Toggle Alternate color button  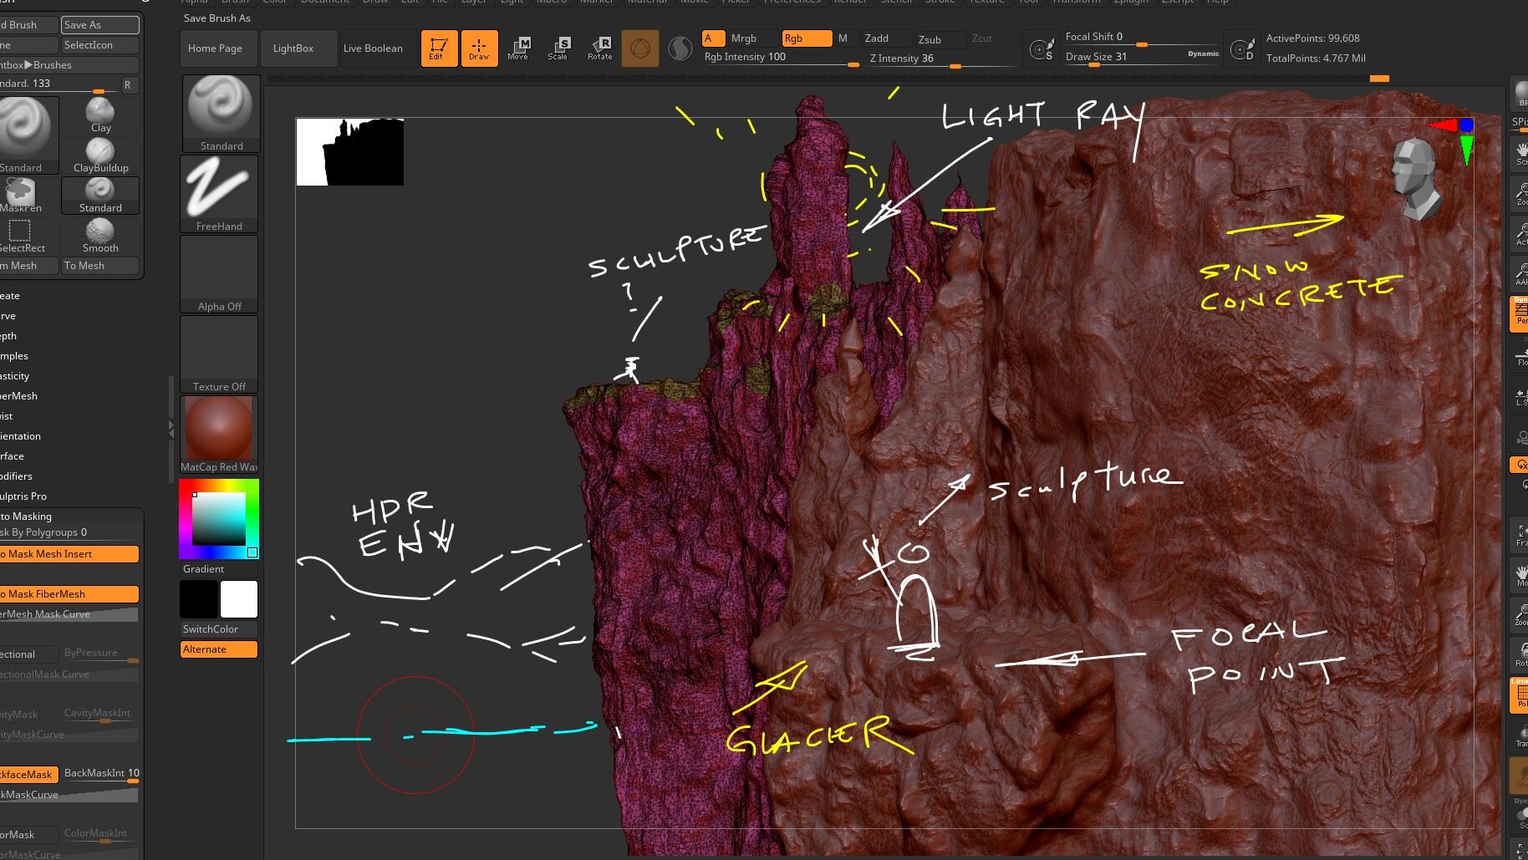[219, 649]
